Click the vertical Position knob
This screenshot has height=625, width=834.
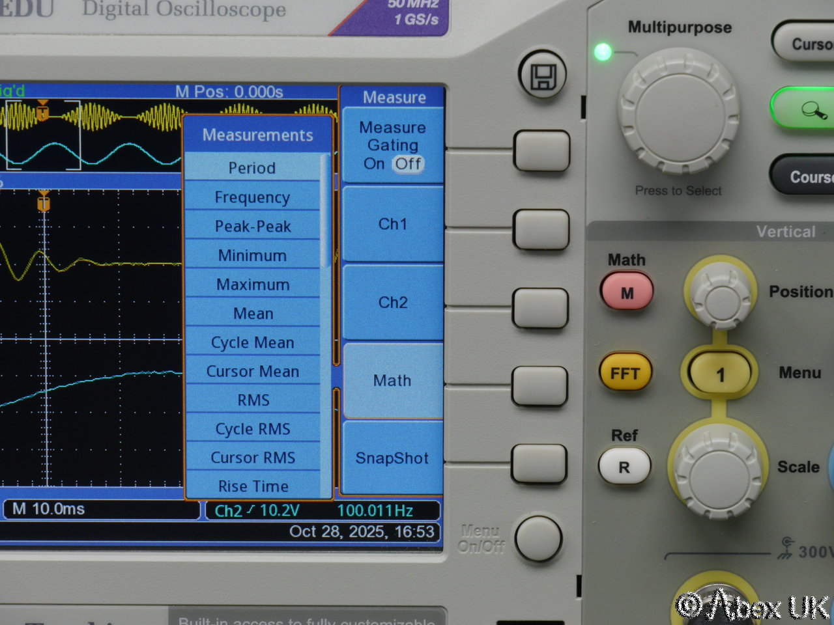(721, 293)
